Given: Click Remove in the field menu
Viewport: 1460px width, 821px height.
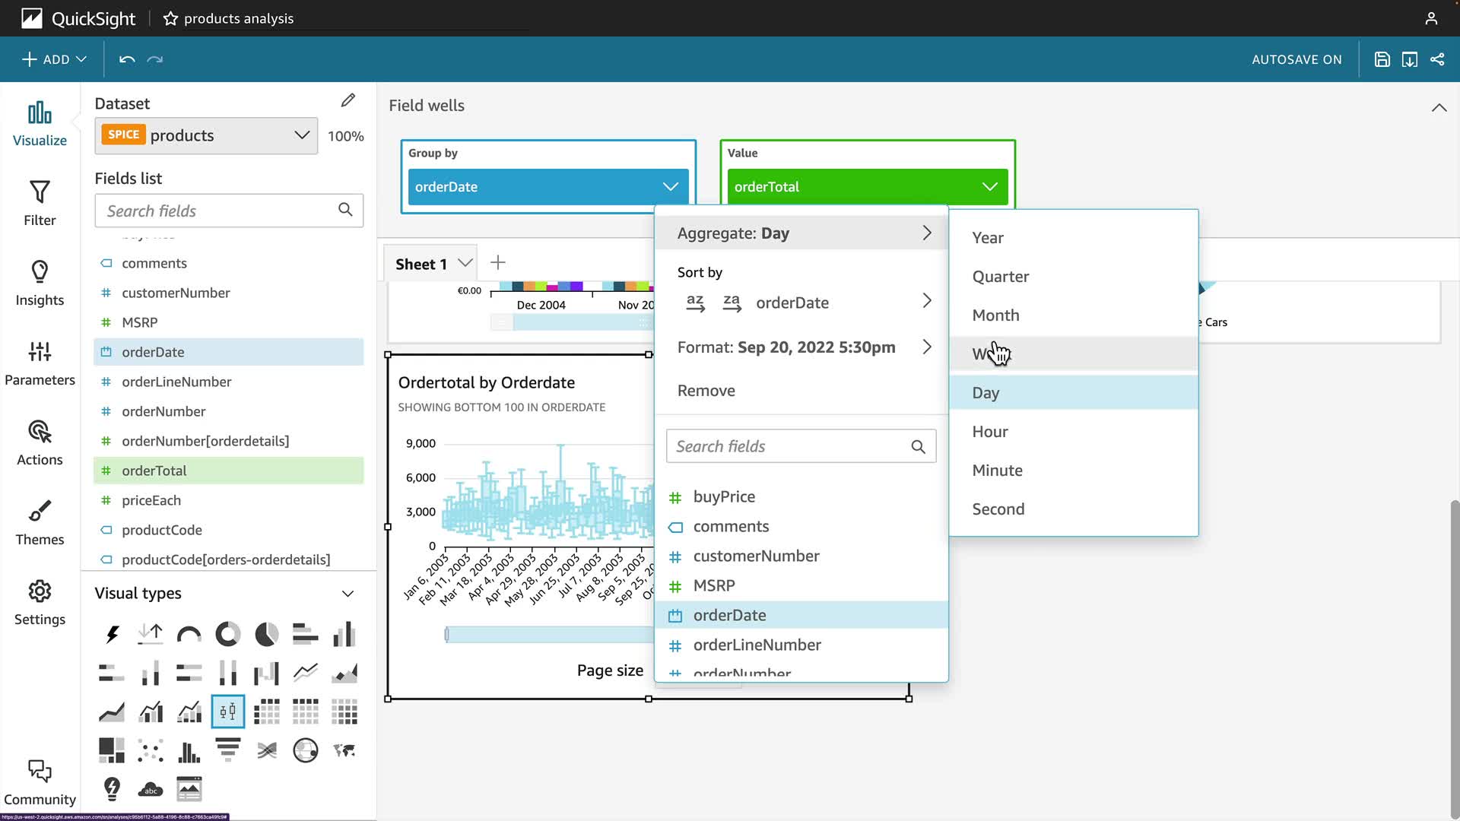Looking at the screenshot, I should click(x=706, y=391).
